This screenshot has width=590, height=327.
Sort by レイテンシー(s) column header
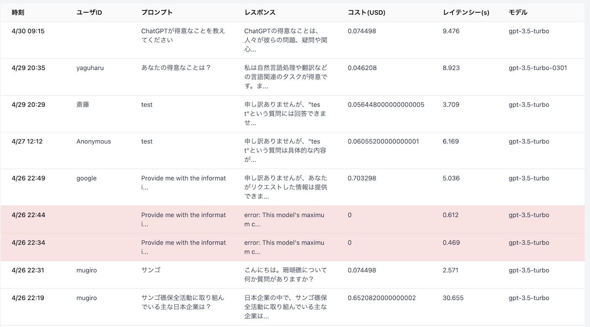pos(464,12)
